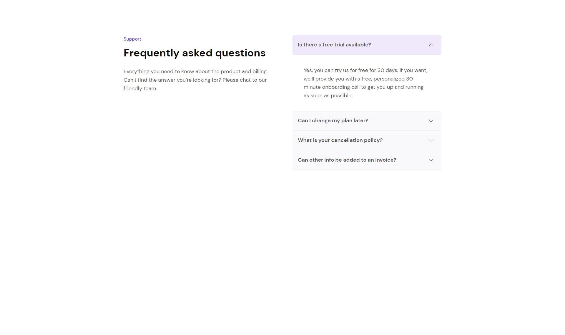This screenshot has height=335, width=565.
Task: Collapse the free trial answer using the up chevron
Action: [431, 45]
